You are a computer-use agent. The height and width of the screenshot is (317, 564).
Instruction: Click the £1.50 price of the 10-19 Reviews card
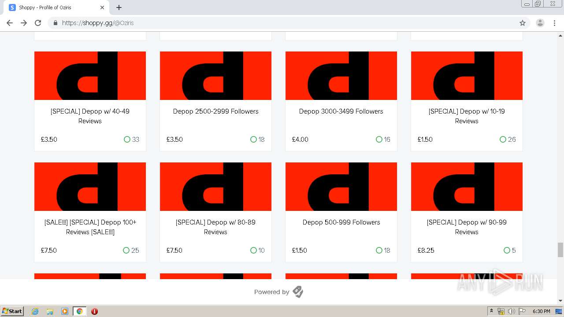click(425, 140)
